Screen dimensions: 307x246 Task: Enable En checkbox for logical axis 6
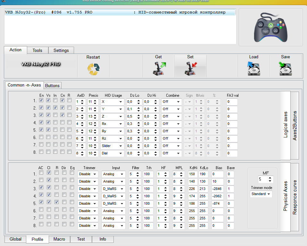tap(41, 137)
